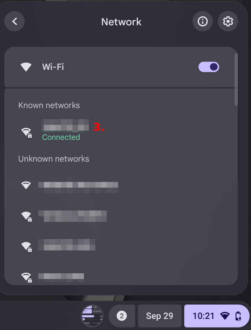Go back using the left arrow button
The height and width of the screenshot is (330, 251).
tap(15, 21)
